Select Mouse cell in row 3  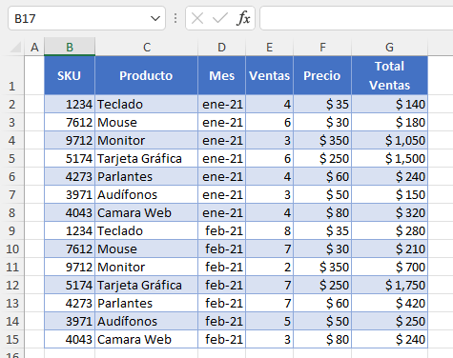(147, 122)
